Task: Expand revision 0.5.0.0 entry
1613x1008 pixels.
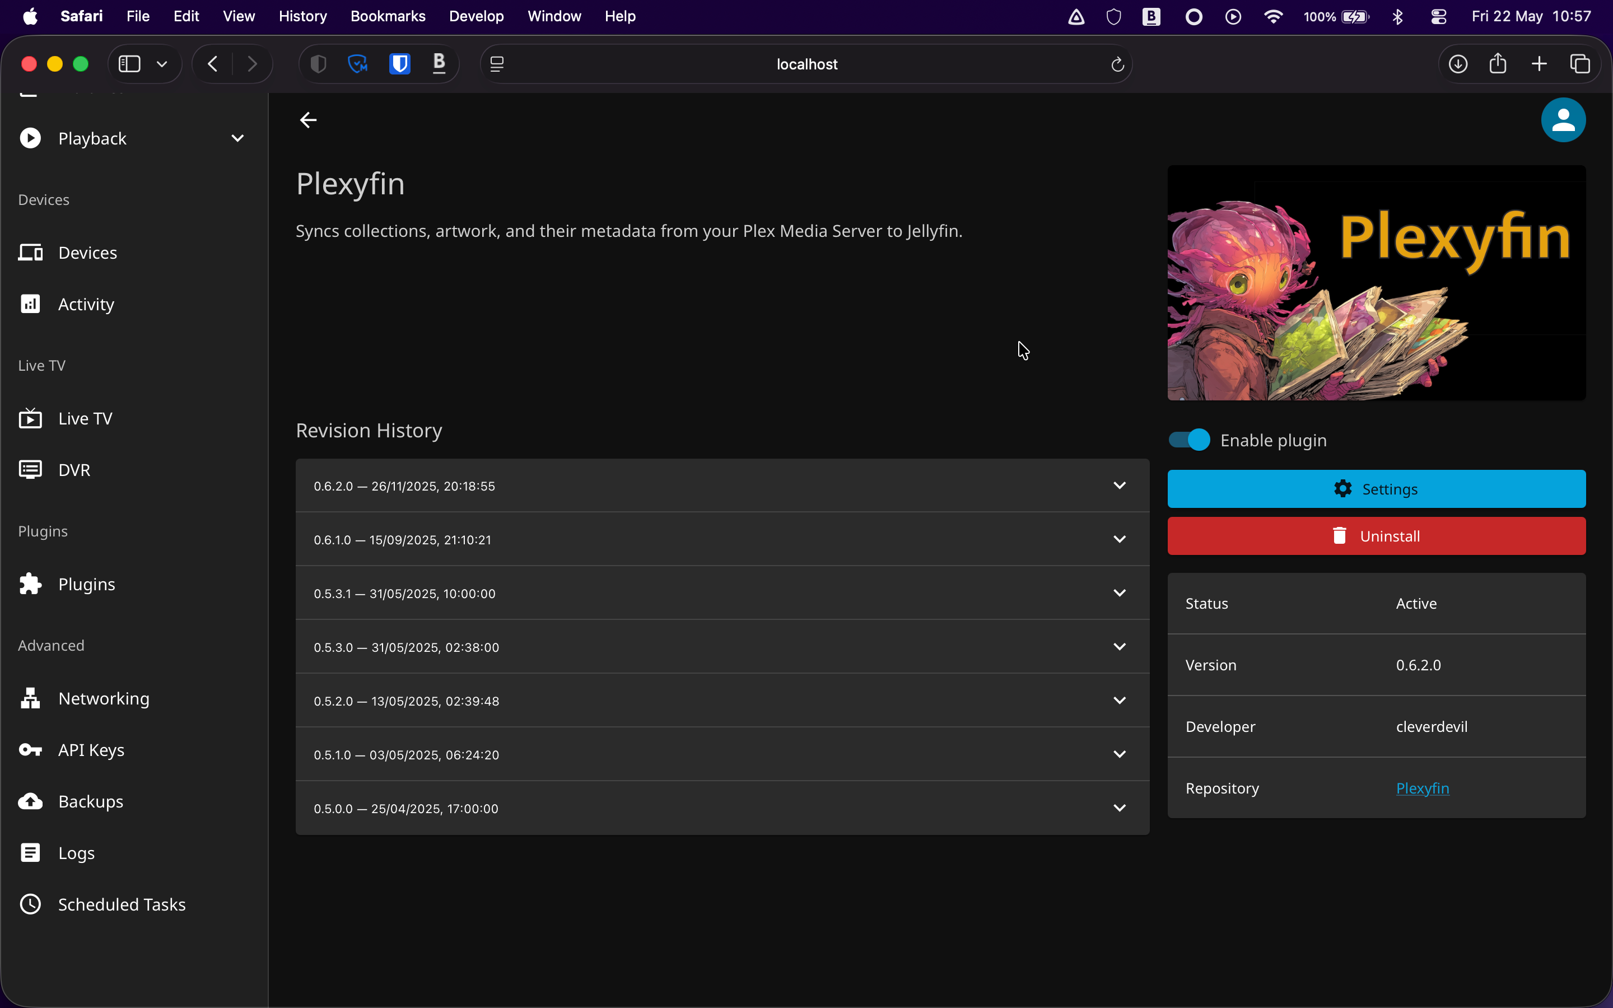Action: [x=722, y=808]
